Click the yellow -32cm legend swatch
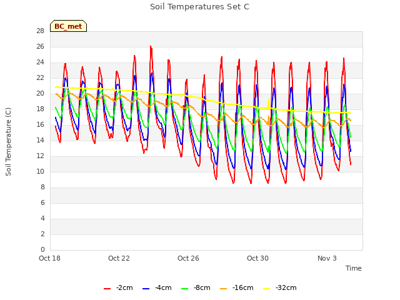The height and width of the screenshot is (300, 400). 267,288
